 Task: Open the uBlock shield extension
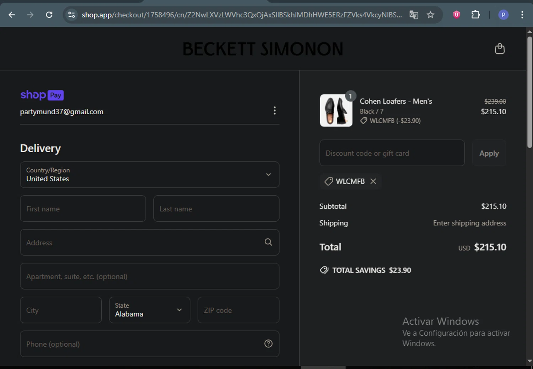tap(457, 15)
